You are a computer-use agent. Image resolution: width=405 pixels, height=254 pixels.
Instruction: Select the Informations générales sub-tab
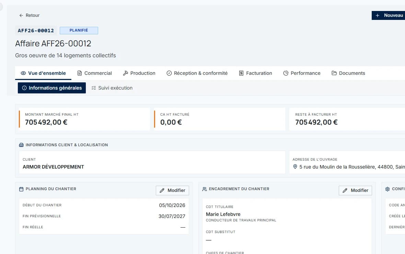(x=52, y=88)
